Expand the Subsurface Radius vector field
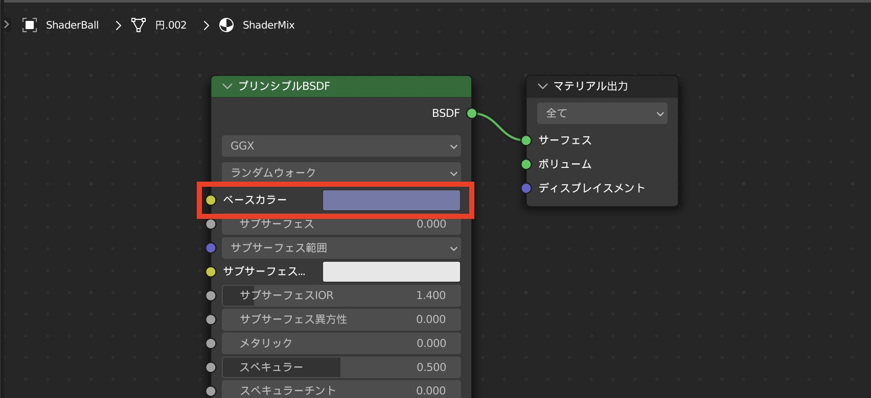The height and width of the screenshot is (398, 871). (x=341, y=248)
